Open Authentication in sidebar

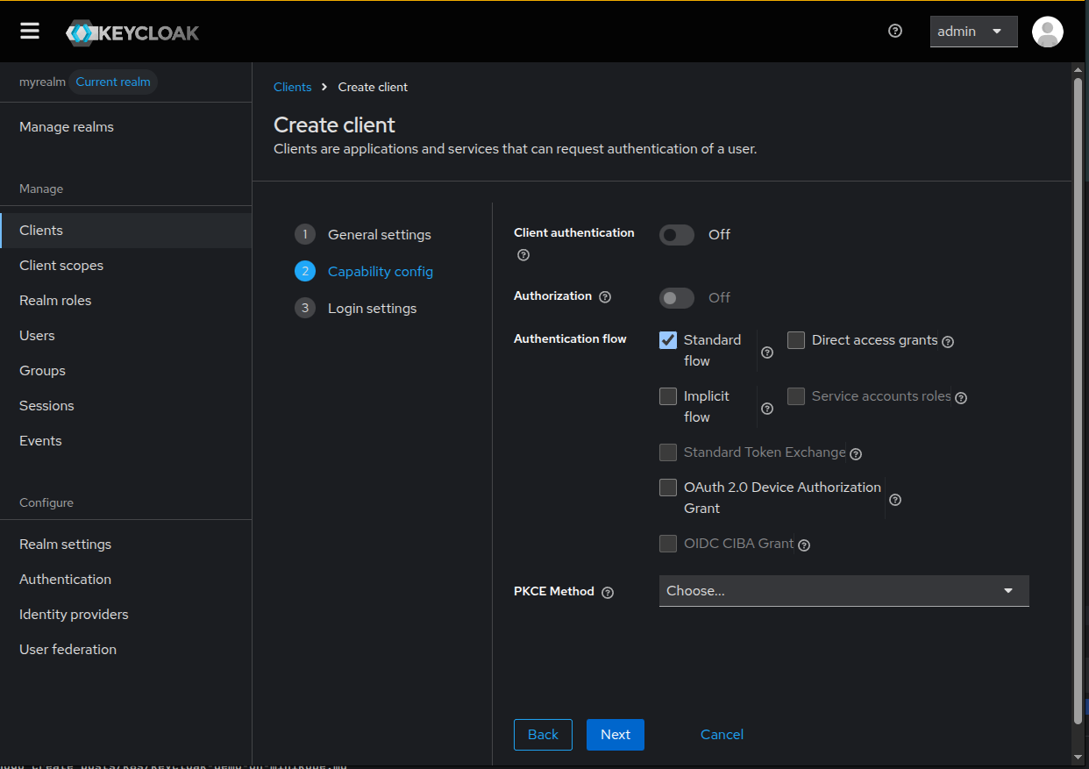point(126,580)
